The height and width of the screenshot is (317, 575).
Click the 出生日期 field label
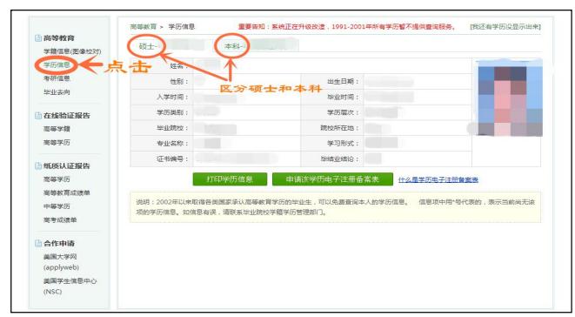(343, 82)
